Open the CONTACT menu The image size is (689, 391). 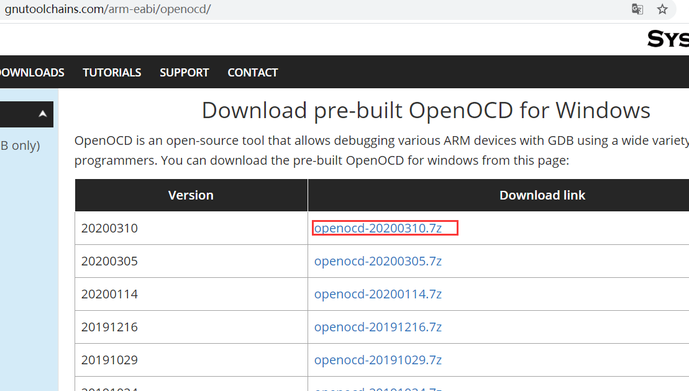[252, 72]
